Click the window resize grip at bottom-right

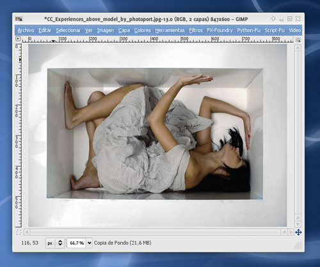click(x=298, y=245)
